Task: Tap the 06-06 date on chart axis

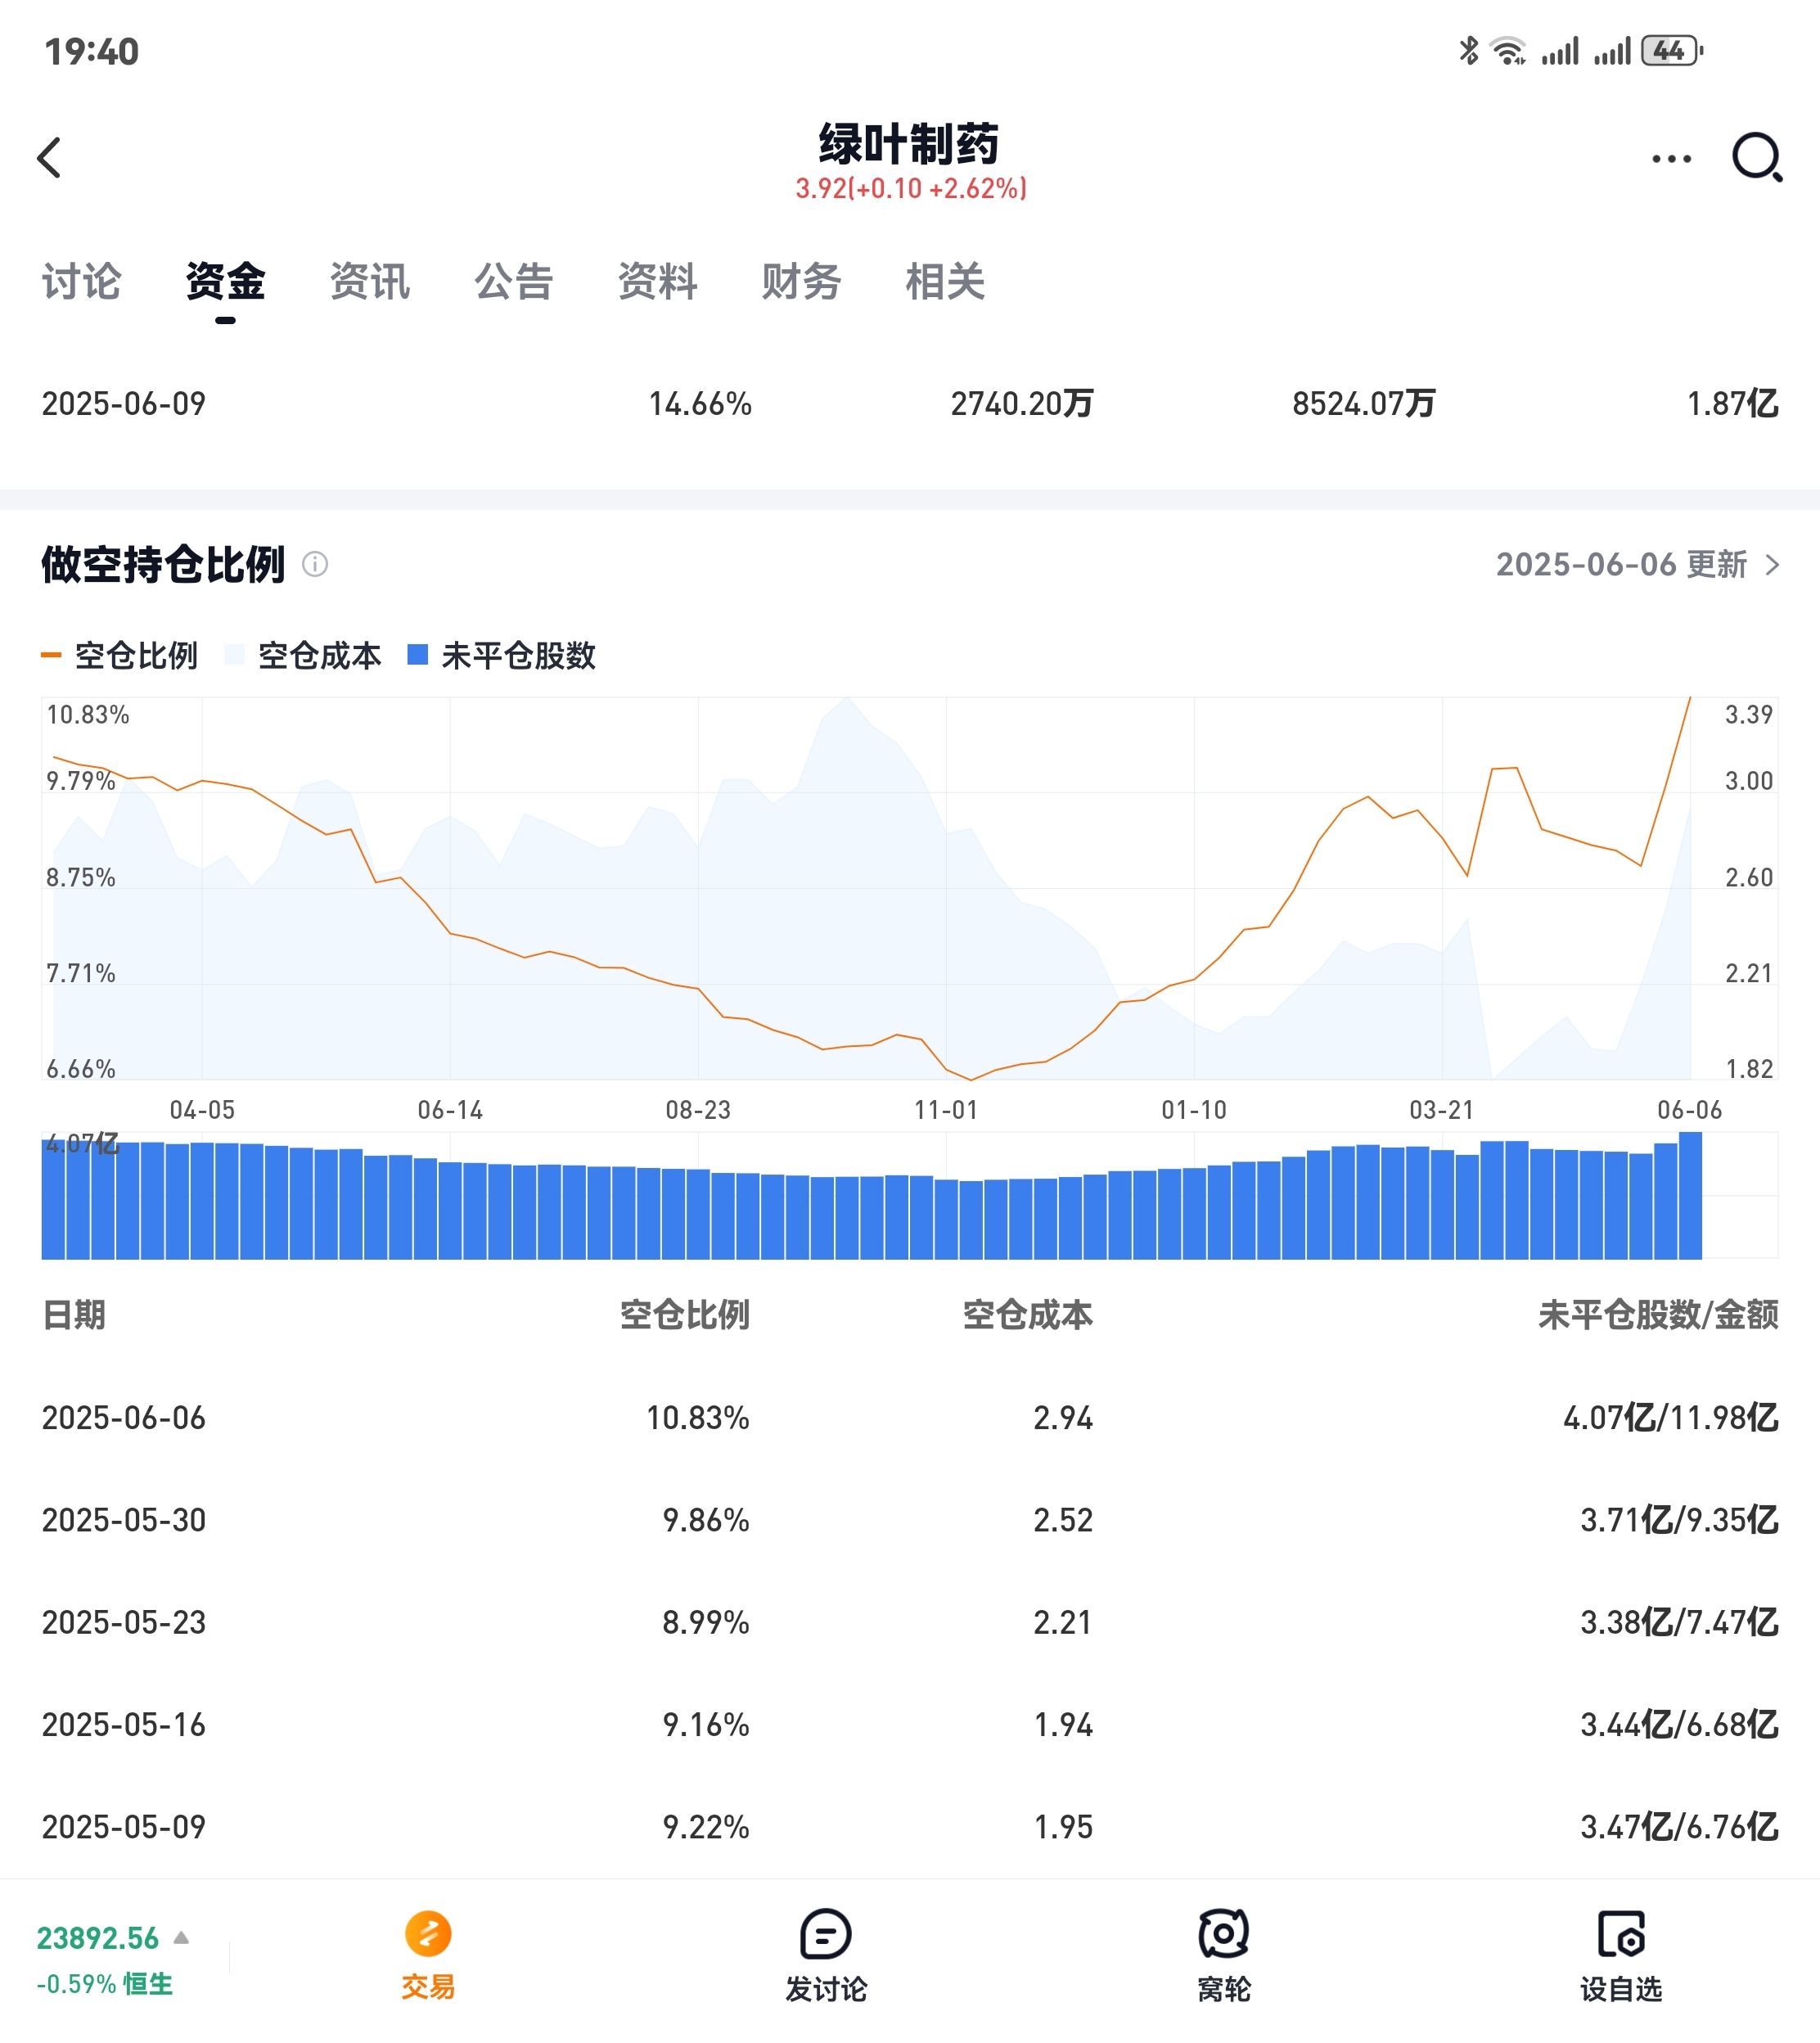Action: (x=1690, y=1110)
